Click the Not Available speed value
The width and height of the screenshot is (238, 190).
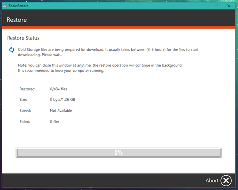click(61, 111)
